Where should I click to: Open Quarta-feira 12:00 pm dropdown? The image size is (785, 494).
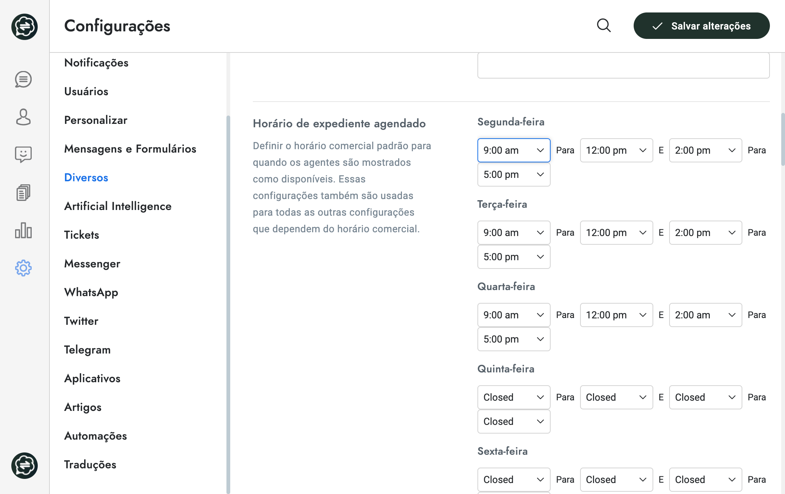pos(616,315)
